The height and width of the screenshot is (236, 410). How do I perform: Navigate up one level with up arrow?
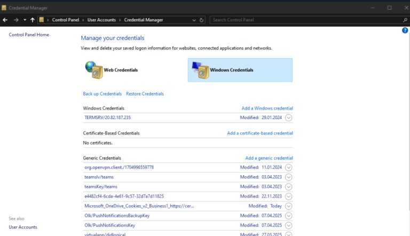(x=33, y=20)
